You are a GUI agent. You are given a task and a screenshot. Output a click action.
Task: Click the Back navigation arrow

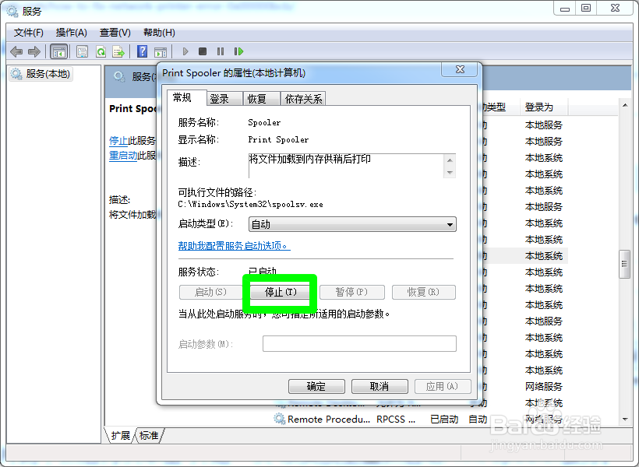[16, 51]
